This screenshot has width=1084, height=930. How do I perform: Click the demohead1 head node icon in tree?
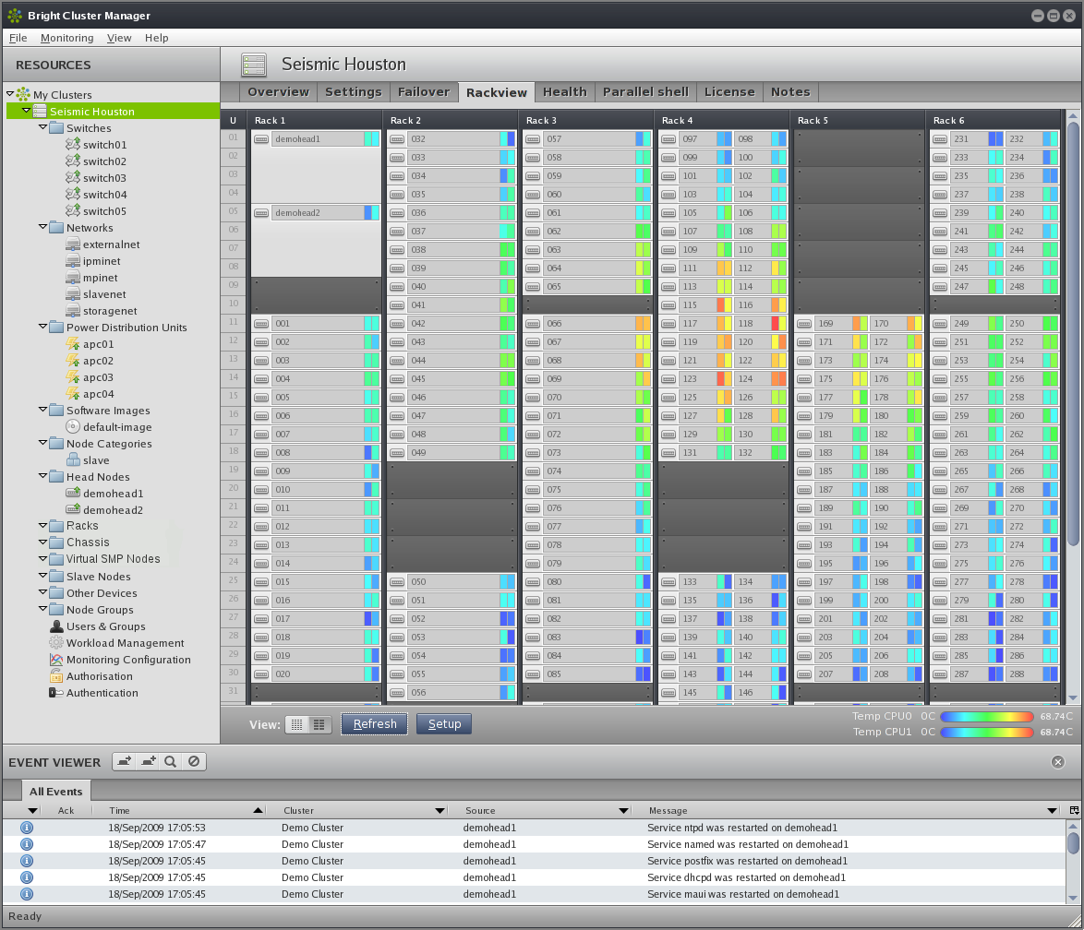pos(73,493)
